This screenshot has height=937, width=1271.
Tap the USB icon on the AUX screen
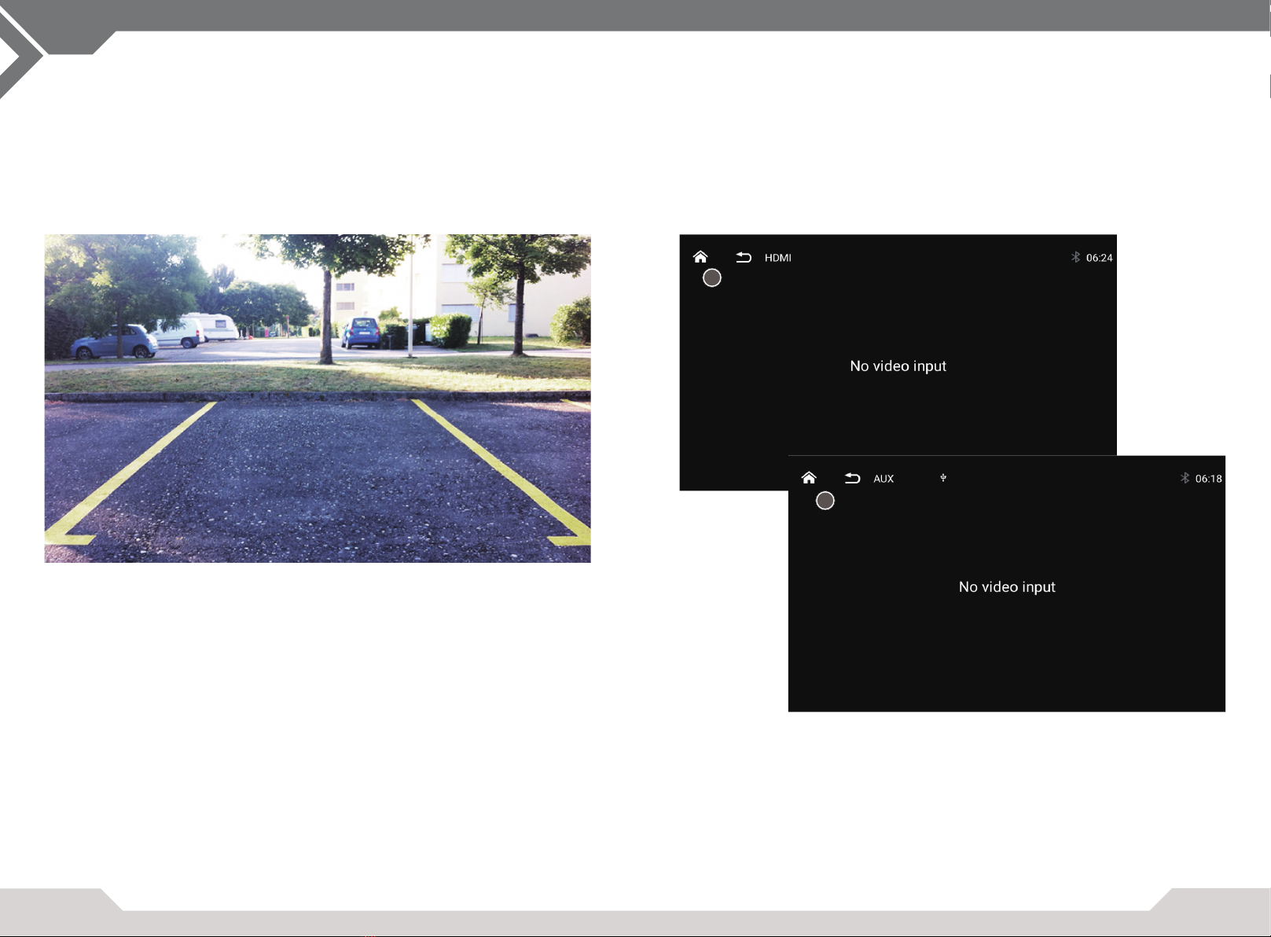tap(943, 478)
